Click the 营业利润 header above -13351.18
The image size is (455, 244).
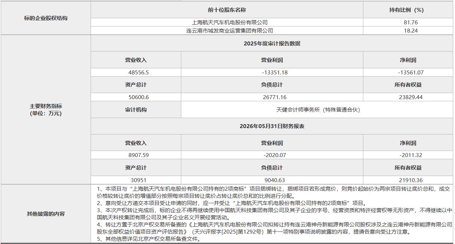click(x=272, y=60)
